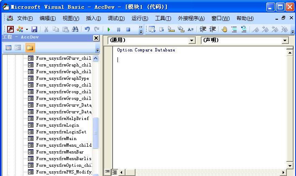Open the 插入(I) menu
The width and height of the screenshot is (296, 176).
click(x=93, y=18)
